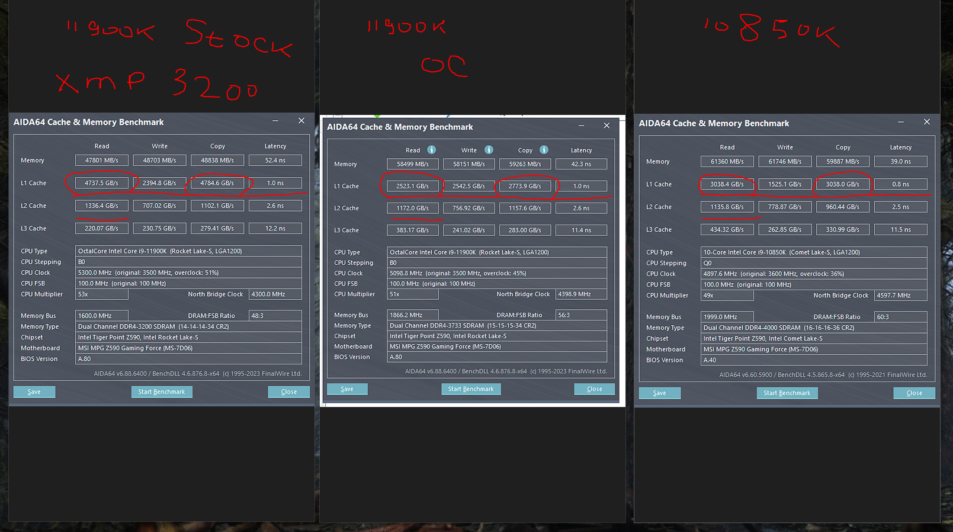Select the BIOS version value "A.40"
This screenshot has width=953, height=532.
(x=814, y=360)
